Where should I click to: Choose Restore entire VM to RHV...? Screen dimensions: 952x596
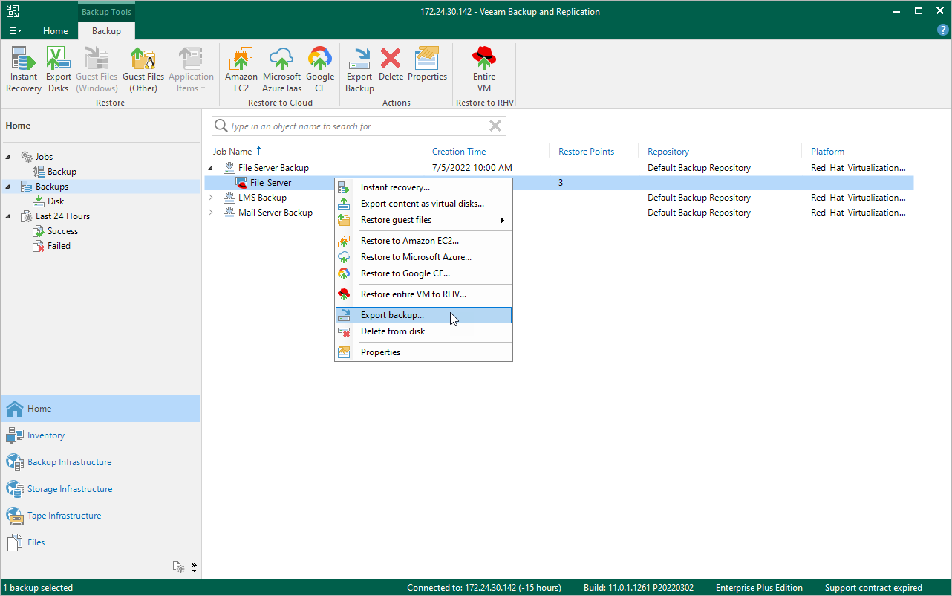click(423, 294)
